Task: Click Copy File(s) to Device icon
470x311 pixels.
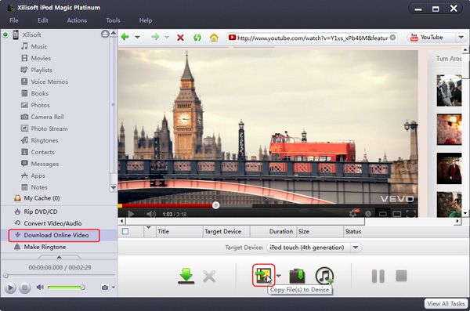Action: pyautogui.click(x=263, y=275)
